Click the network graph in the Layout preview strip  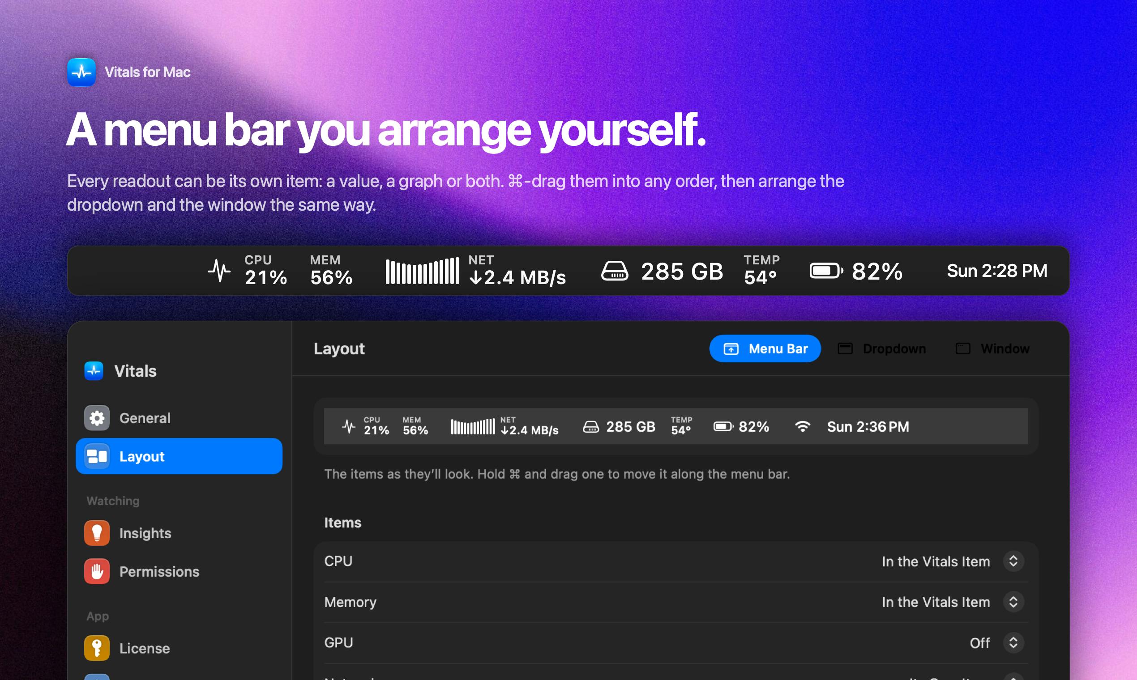point(473,427)
